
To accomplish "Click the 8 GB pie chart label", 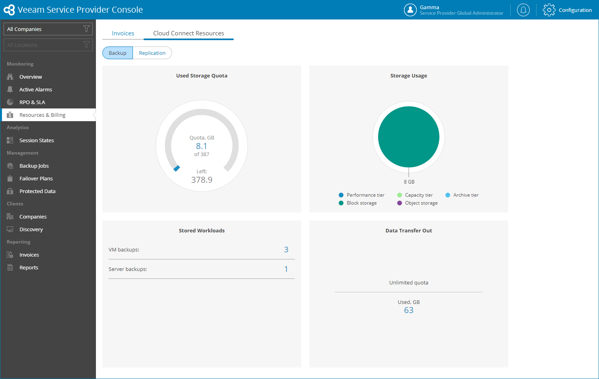I will 409,182.
